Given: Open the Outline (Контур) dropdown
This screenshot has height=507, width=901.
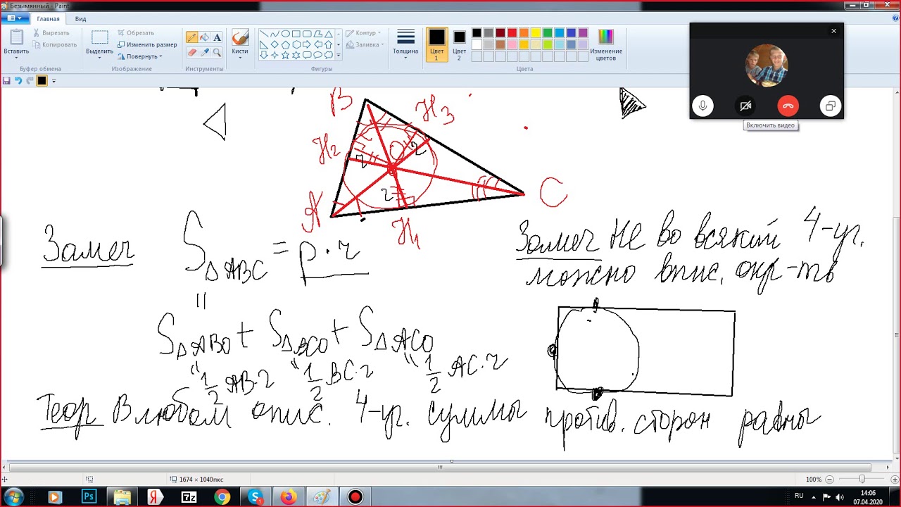Looking at the screenshot, I should pyautogui.click(x=363, y=33).
